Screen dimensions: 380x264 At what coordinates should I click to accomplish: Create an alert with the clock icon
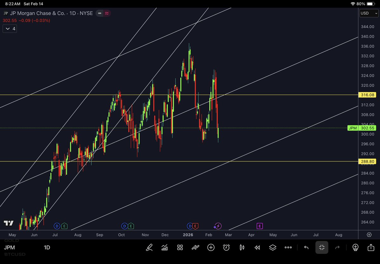tap(226, 247)
